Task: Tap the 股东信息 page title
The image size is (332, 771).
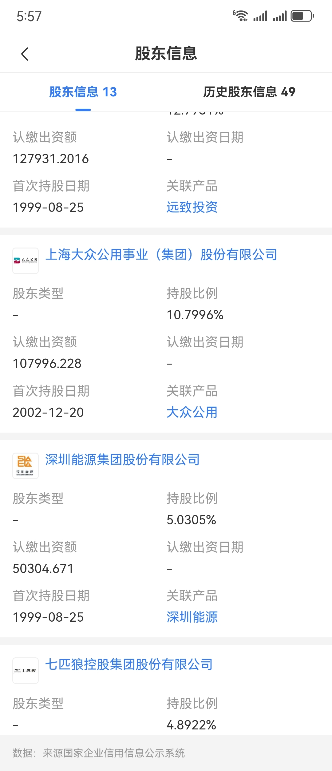Action: click(166, 54)
